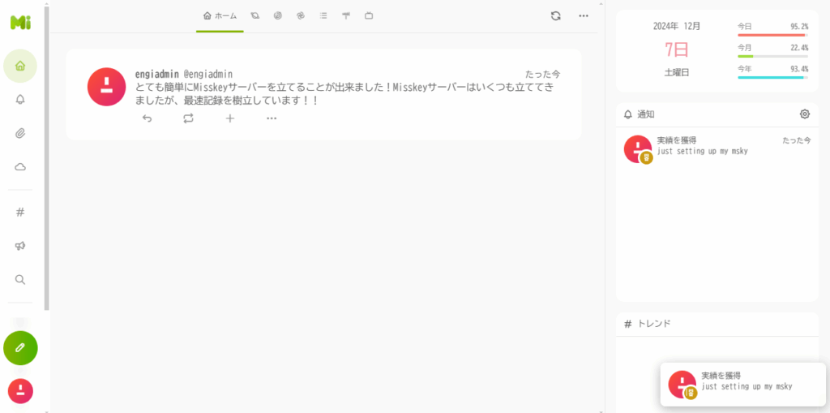The image size is (830, 413).
Task: Click the 今月 progress bar
Action: 772,56
